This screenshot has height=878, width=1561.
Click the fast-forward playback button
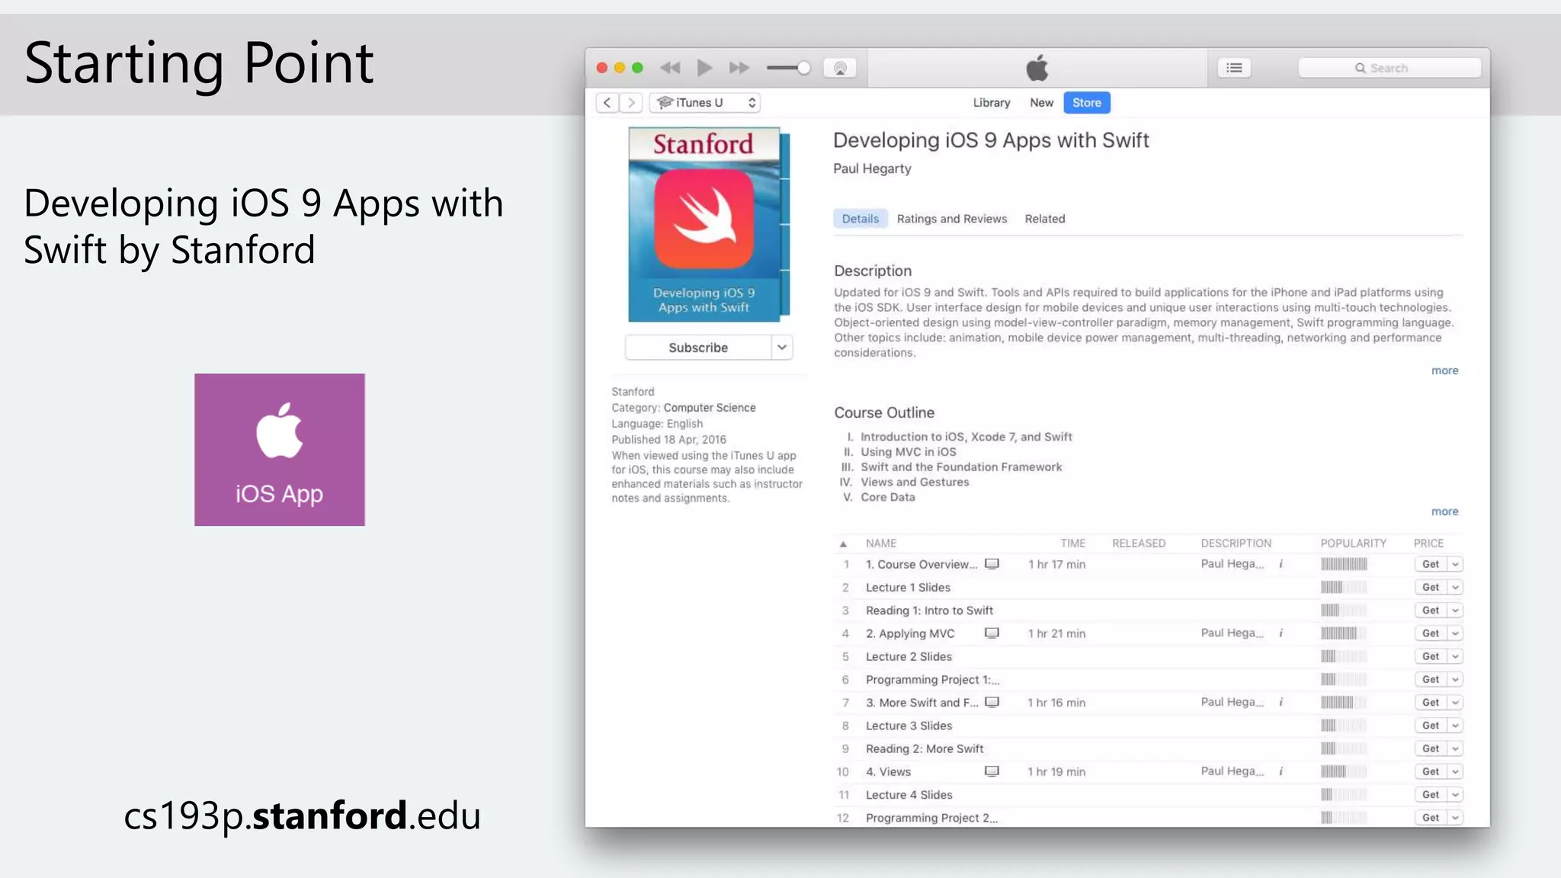[739, 68]
